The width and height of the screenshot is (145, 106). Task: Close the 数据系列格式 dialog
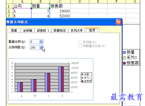pyautogui.click(x=118, y=22)
